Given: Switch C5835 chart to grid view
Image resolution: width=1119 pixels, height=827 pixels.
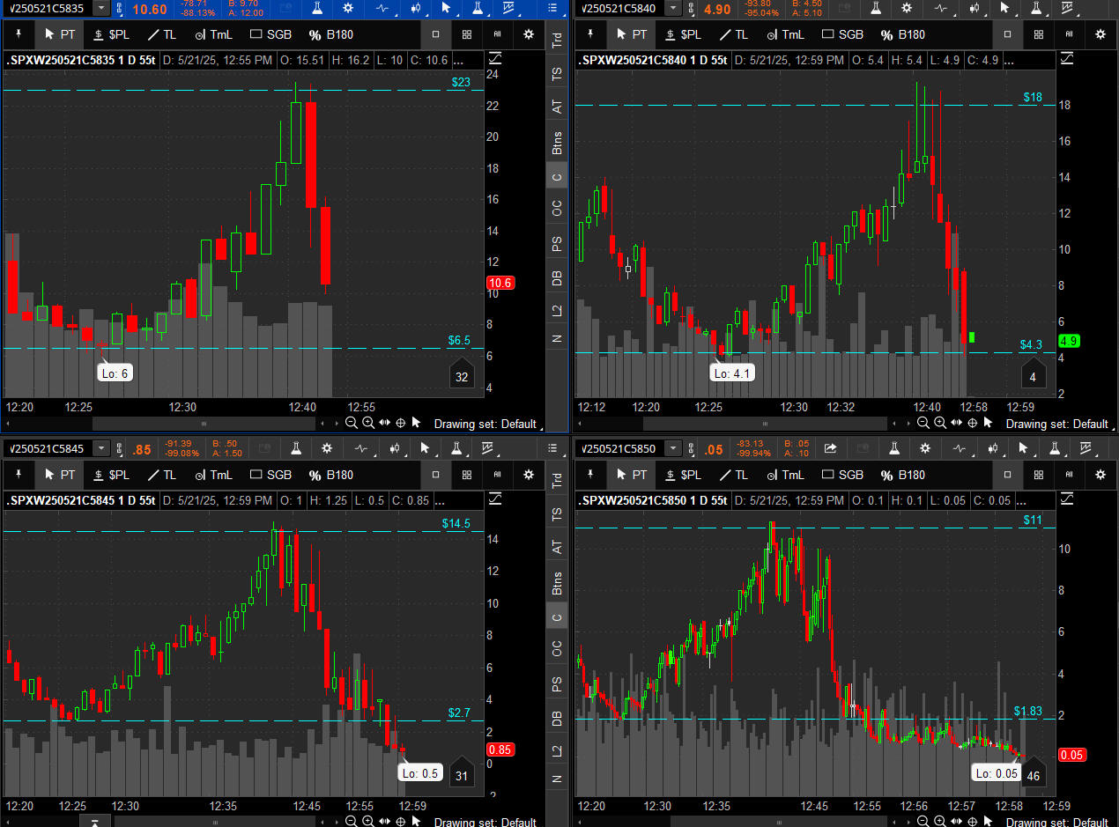Looking at the screenshot, I should (467, 34).
